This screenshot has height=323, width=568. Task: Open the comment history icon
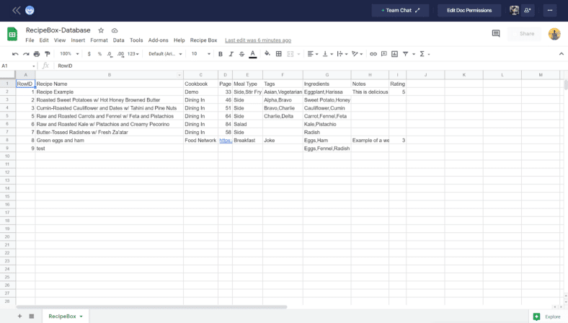pos(496,33)
